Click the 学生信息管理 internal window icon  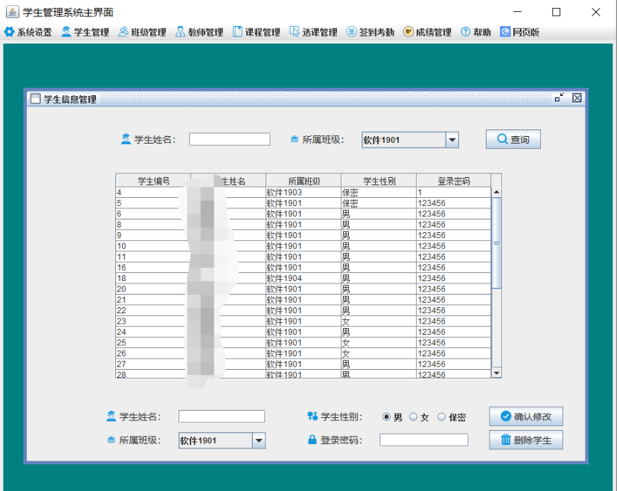(36, 99)
